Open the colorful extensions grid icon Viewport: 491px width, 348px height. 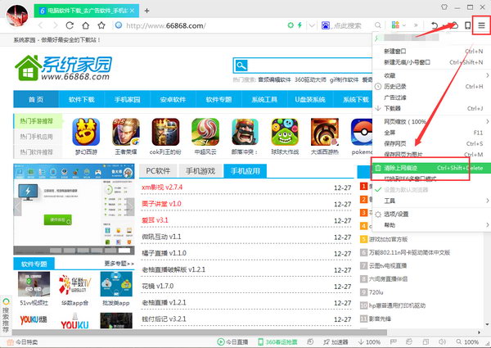[x=395, y=25]
